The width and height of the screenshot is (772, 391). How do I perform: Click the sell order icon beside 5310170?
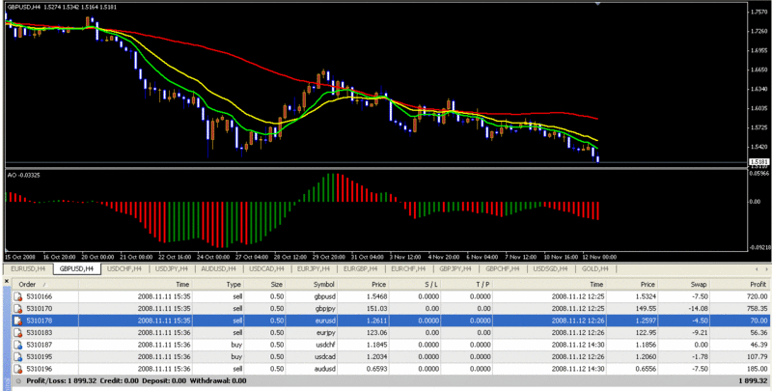click(17, 309)
